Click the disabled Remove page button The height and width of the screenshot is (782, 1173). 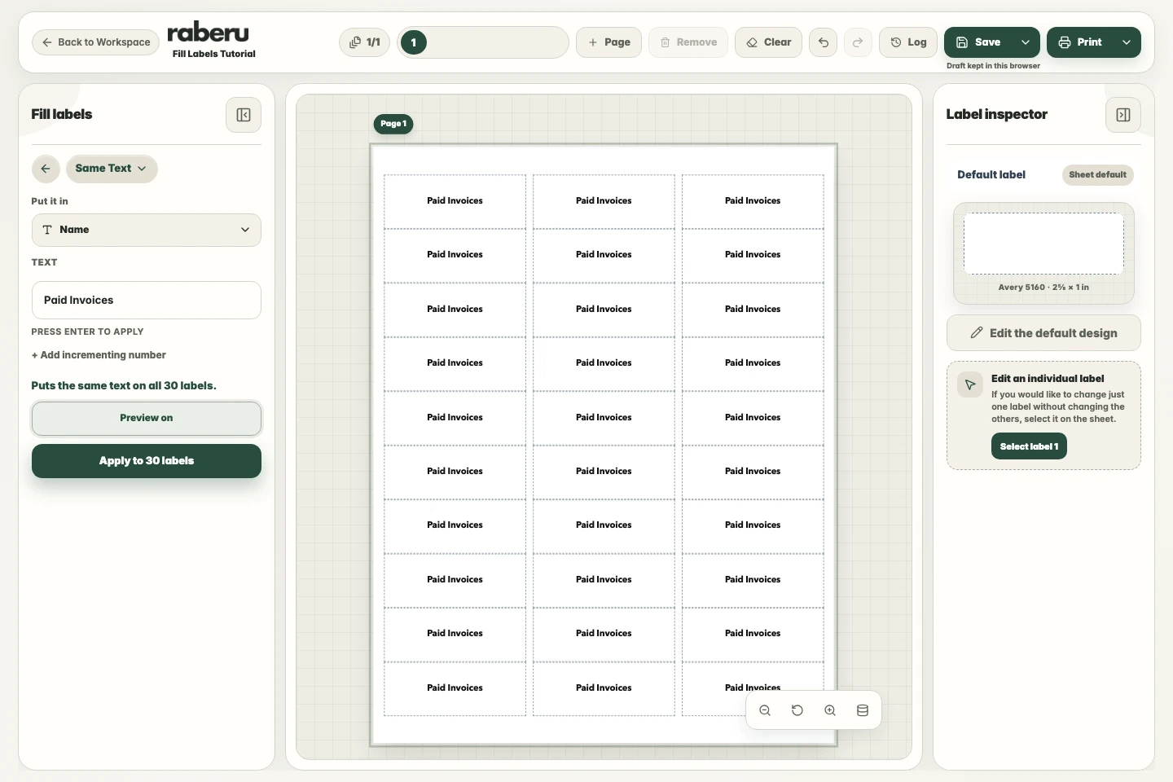(688, 42)
